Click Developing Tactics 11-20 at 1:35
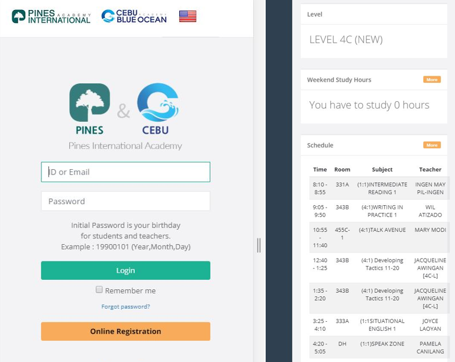Image resolution: width=455 pixels, height=362 pixels. pyautogui.click(x=382, y=295)
